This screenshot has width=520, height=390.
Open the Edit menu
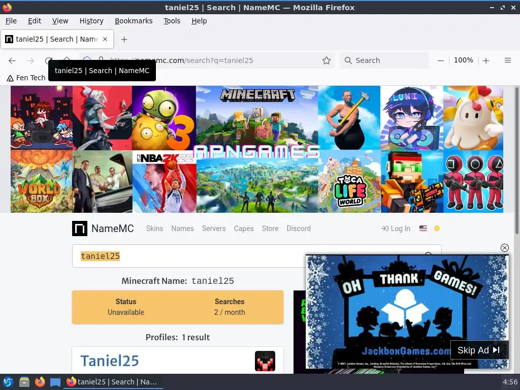click(35, 21)
